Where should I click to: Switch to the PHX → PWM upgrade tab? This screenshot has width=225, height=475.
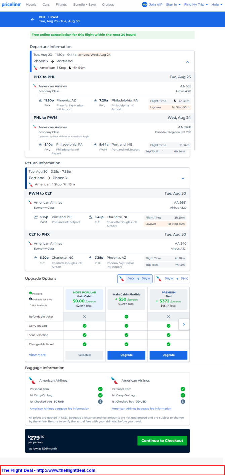tap(135, 279)
